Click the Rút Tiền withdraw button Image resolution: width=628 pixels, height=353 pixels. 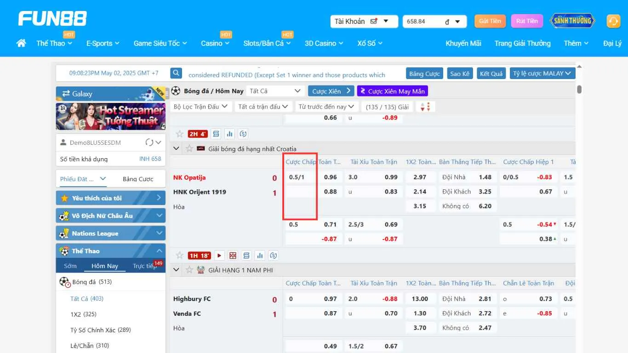(x=527, y=21)
